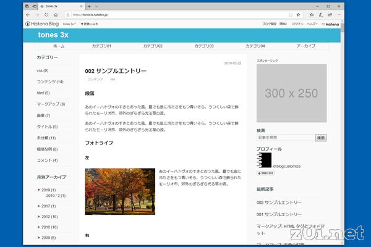Click 読者になる button under the profile

coord(265,174)
